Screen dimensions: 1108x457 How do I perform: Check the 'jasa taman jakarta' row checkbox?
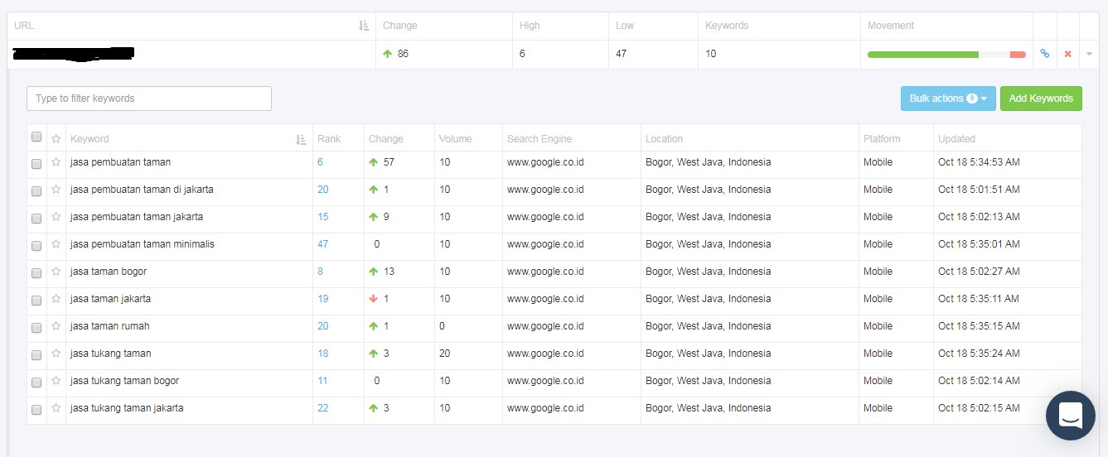point(36,301)
